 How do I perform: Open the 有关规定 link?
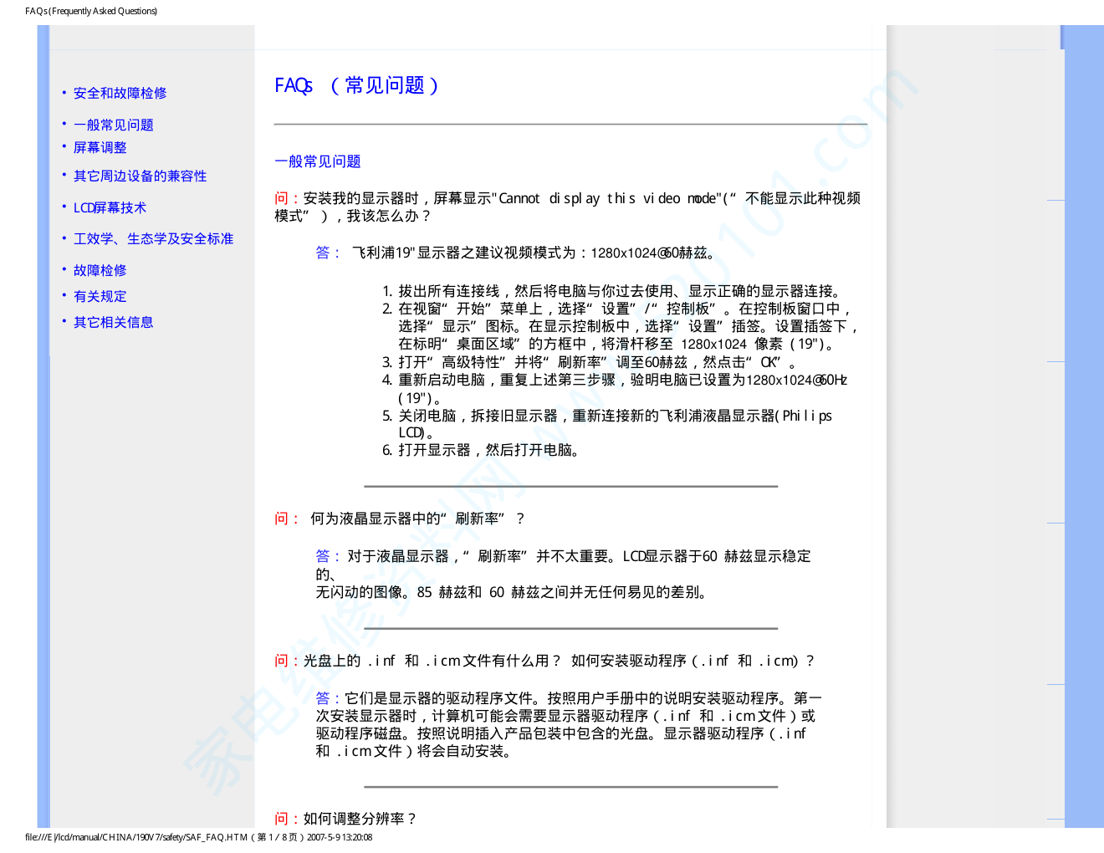tap(100, 296)
